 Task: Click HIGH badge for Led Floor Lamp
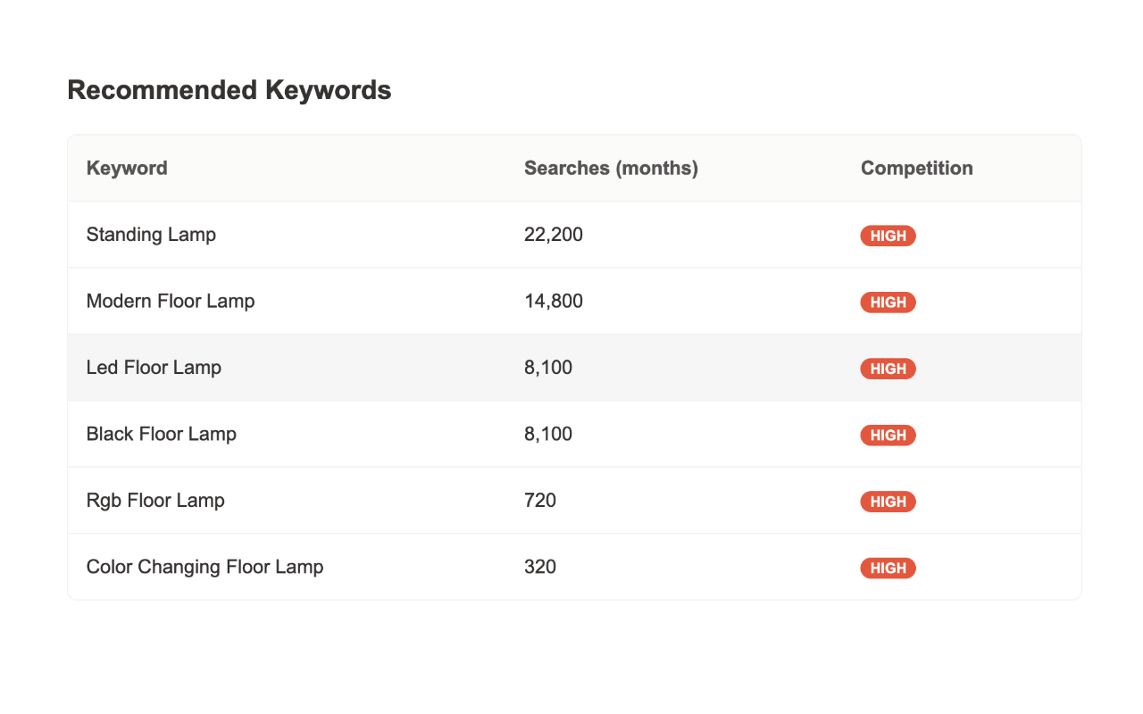[x=888, y=369]
